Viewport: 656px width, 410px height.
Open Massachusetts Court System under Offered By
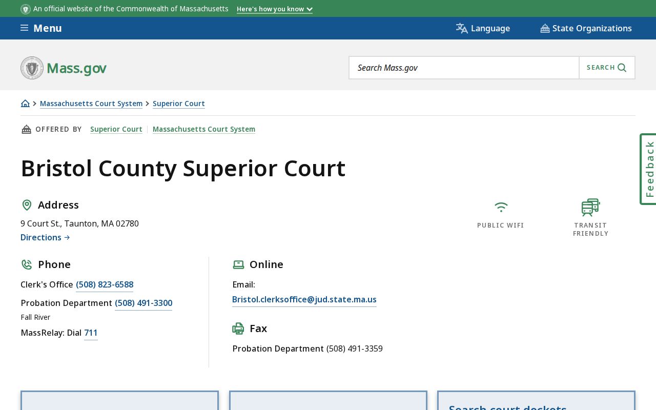(x=204, y=129)
